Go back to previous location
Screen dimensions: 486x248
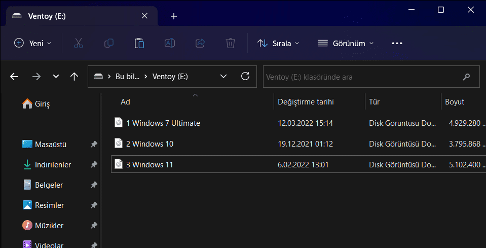point(14,77)
